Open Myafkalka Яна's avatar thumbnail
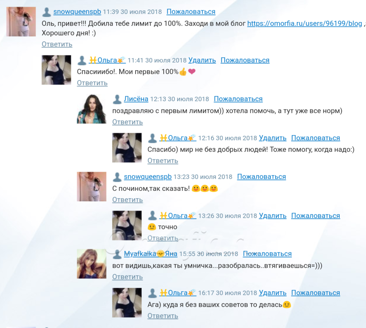Screen dimensions: 366x328 92,264
